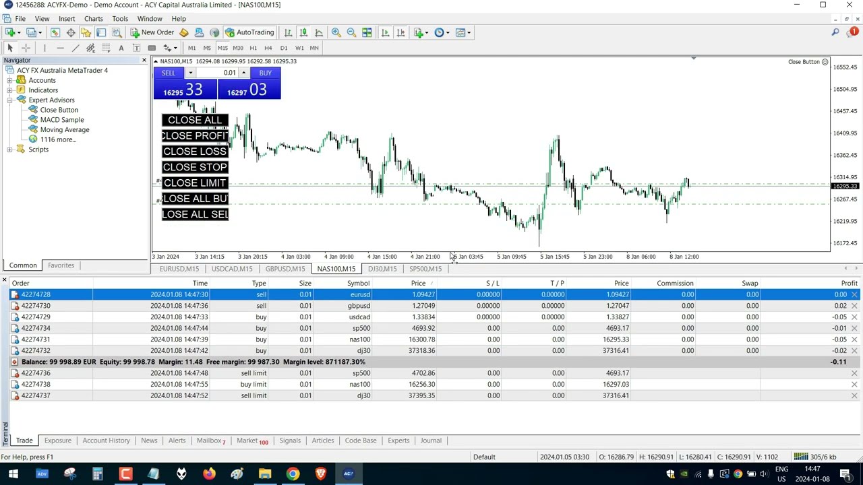The height and width of the screenshot is (485, 863).
Task: Click the Tile Windows icon
Action: 367,32
